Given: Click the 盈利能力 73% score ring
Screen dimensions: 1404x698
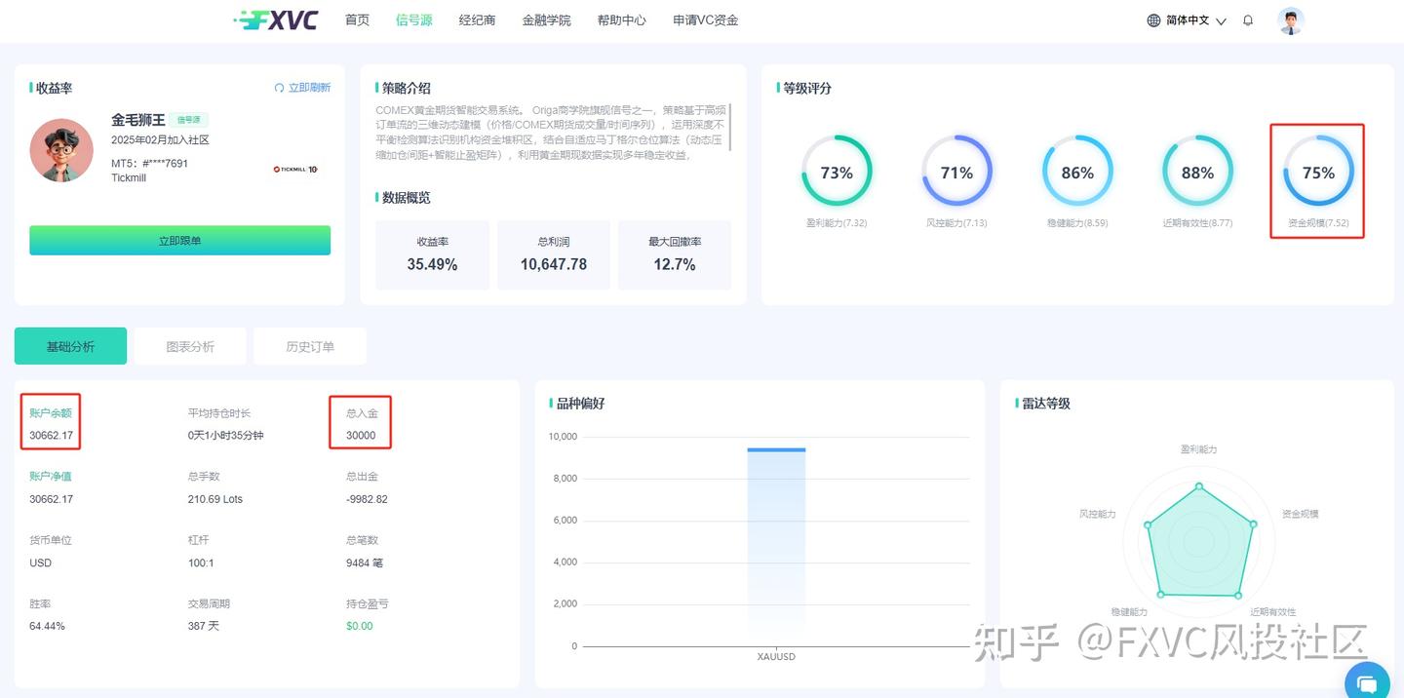Looking at the screenshot, I should point(837,173).
